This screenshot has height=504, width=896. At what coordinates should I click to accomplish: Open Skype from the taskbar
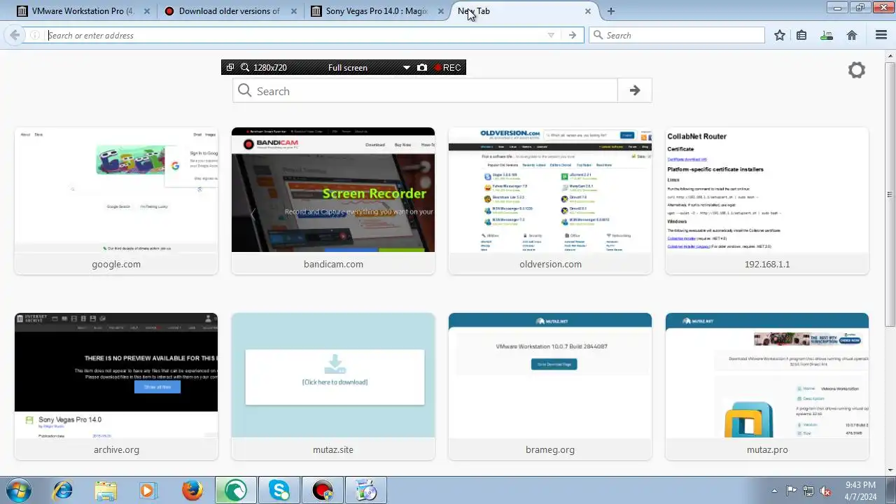[279, 490]
